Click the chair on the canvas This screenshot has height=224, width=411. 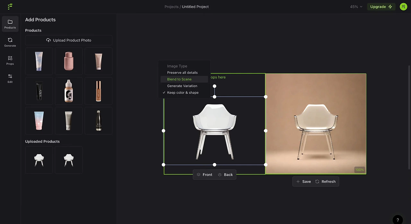[x=214, y=132]
